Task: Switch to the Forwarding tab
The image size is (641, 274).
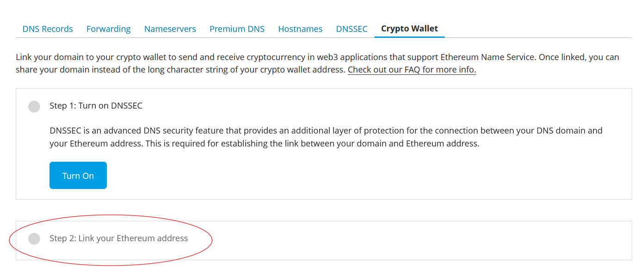Action: 108,29
